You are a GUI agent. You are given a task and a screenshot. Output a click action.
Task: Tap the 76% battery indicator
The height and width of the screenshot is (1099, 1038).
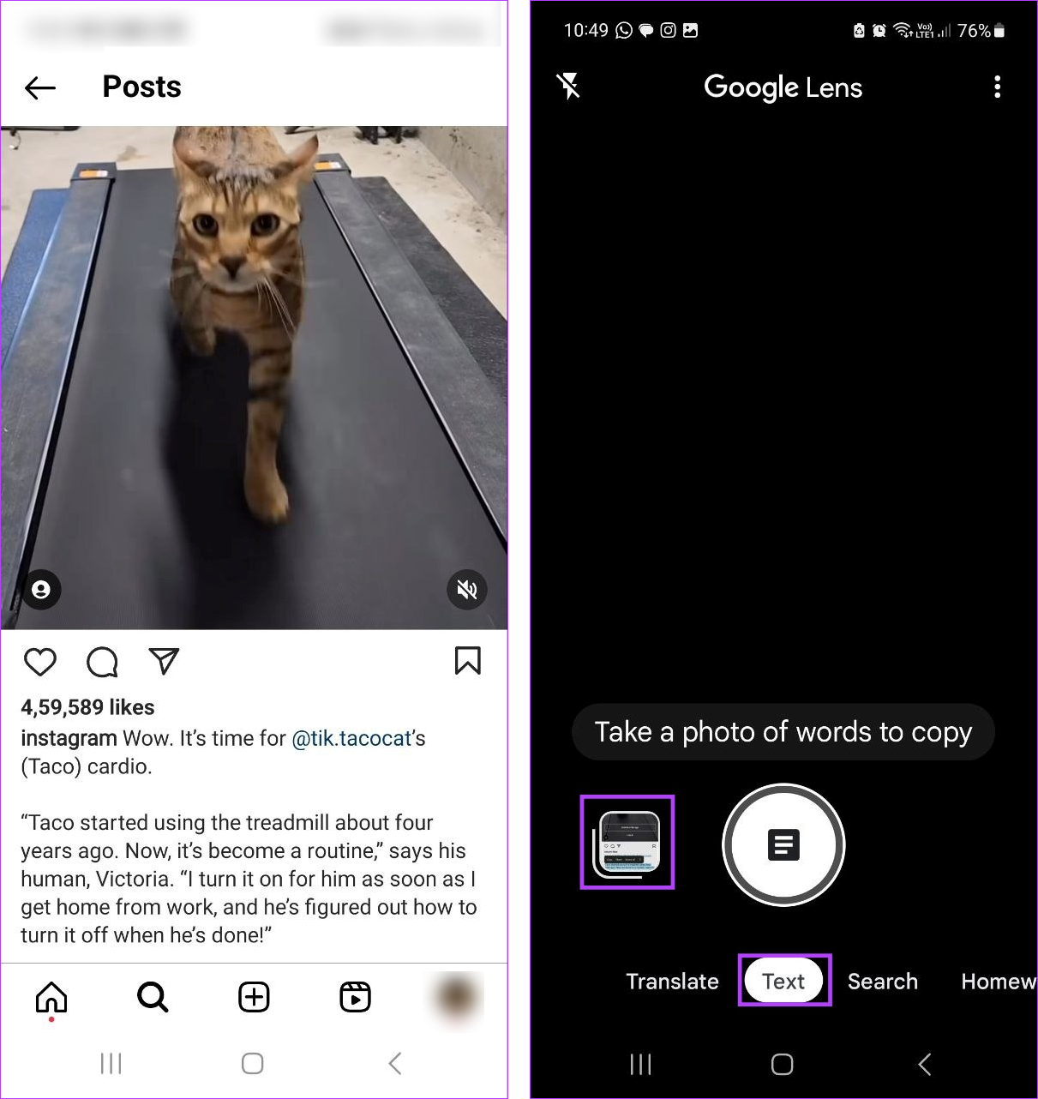pos(981,30)
